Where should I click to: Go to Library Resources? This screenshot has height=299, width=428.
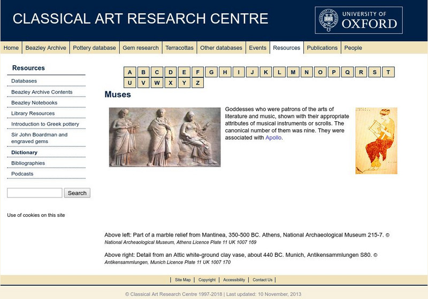[33, 113]
